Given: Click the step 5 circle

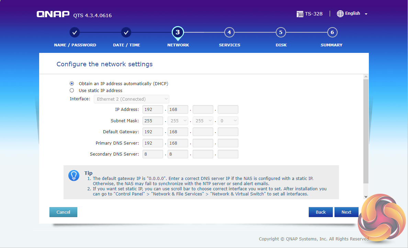Looking at the screenshot, I should (281, 33).
